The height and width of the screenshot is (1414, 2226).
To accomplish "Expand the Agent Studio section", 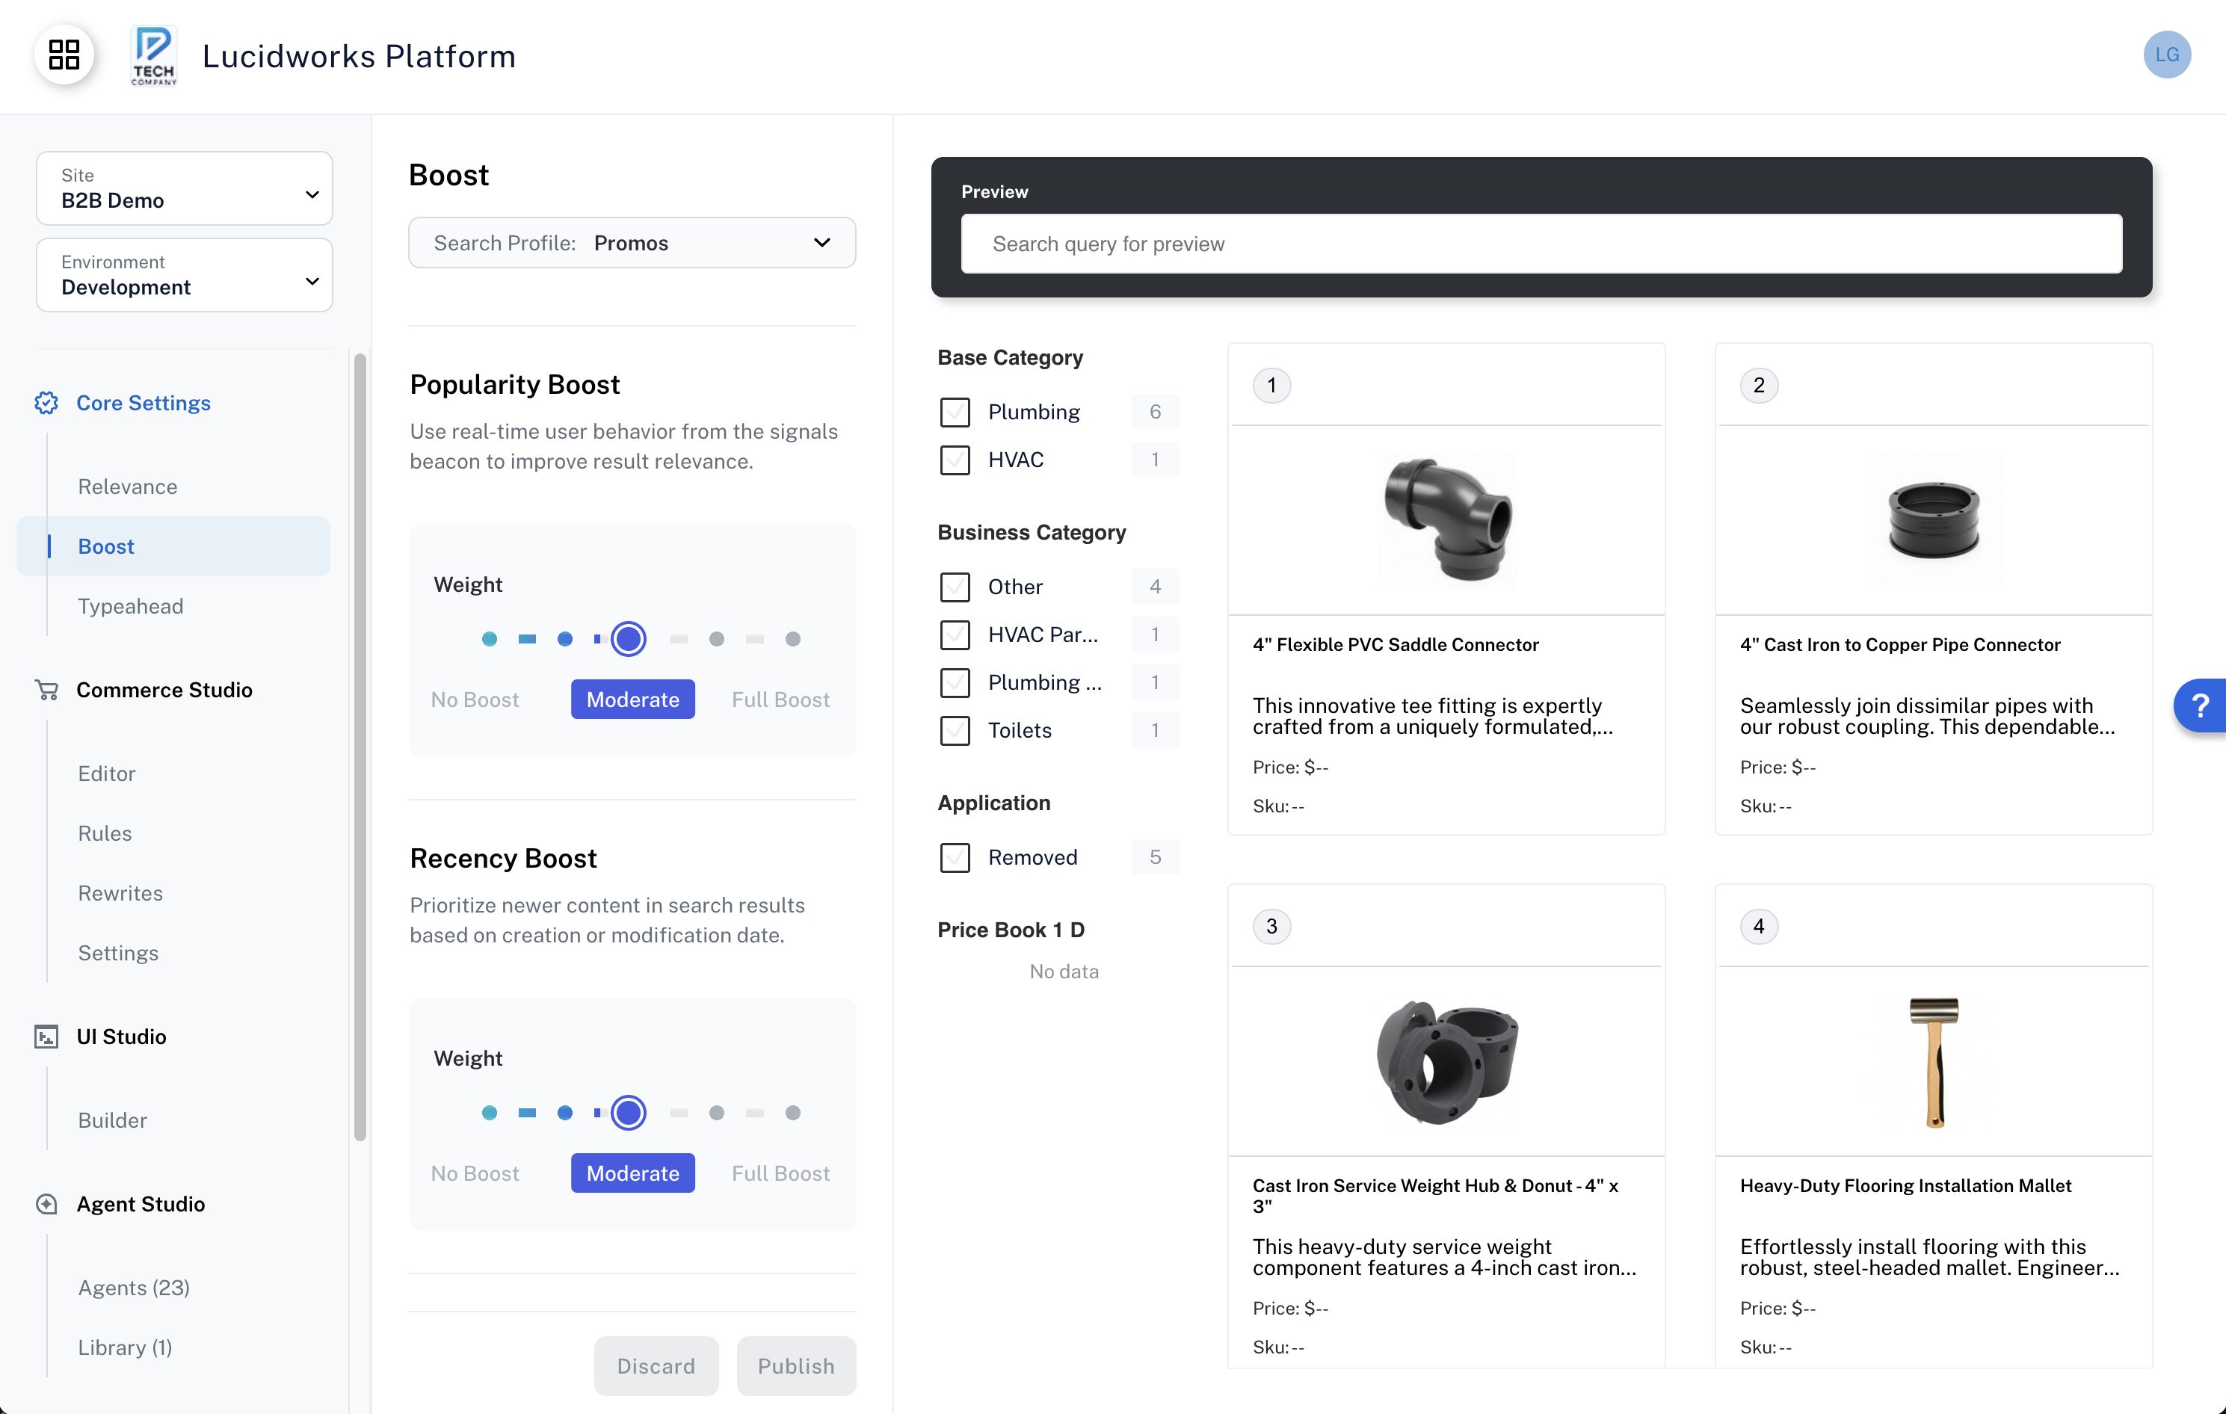I will pyautogui.click(x=141, y=1203).
